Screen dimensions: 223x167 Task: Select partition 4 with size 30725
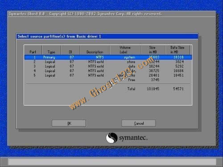coord(108,71)
